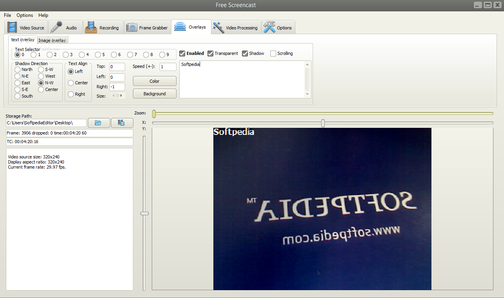
Task: Click the Color button
Action: point(155,81)
